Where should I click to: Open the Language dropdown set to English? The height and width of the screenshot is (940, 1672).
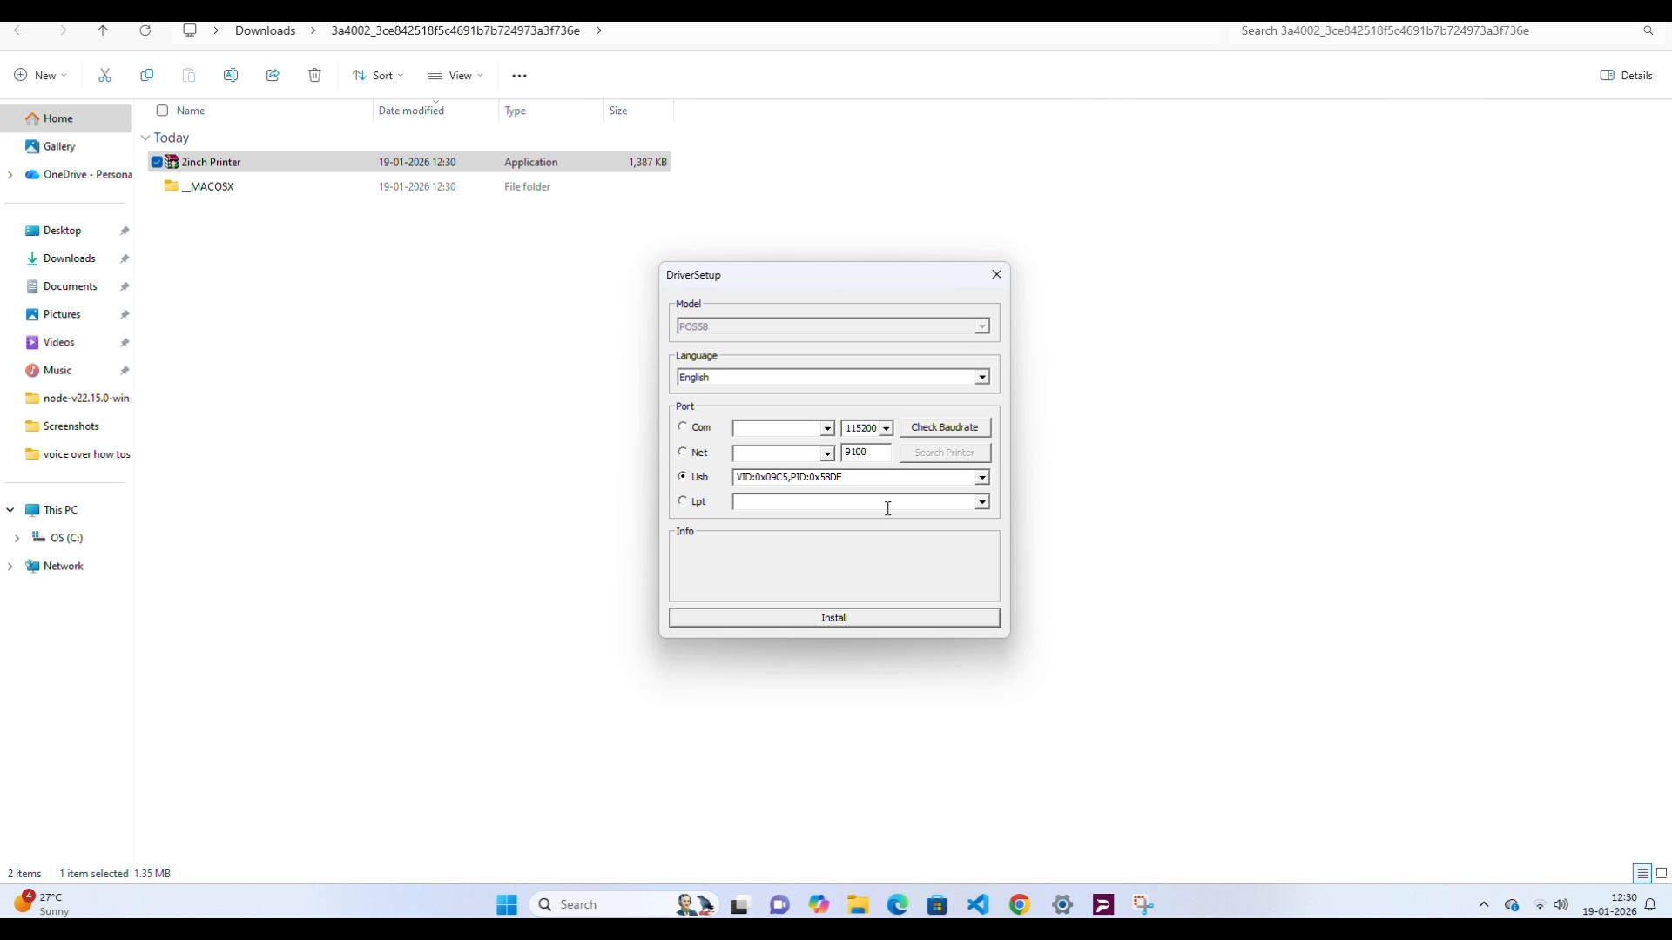point(981,378)
